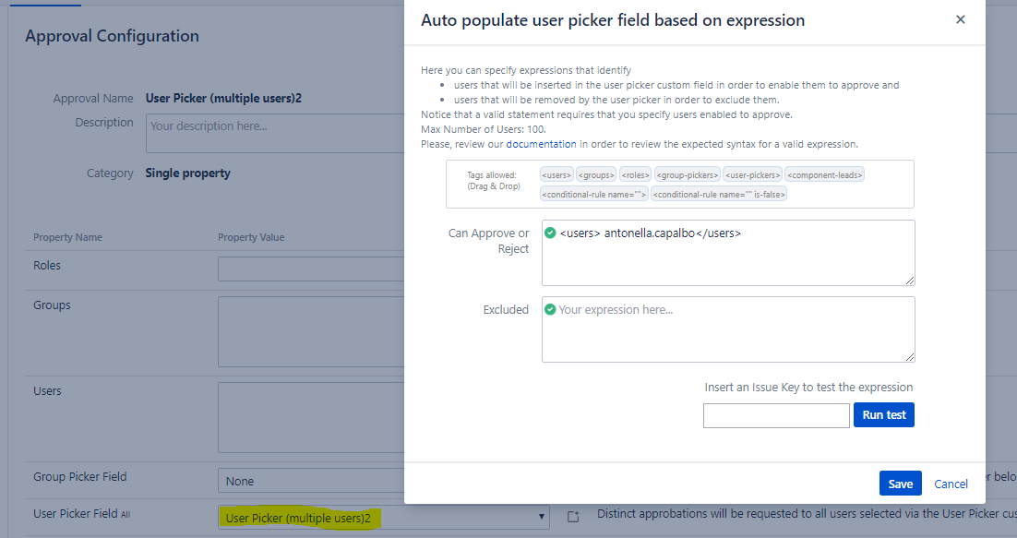Image resolution: width=1017 pixels, height=538 pixels.
Task: Click green check icon in Excluded field
Action: click(551, 309)
